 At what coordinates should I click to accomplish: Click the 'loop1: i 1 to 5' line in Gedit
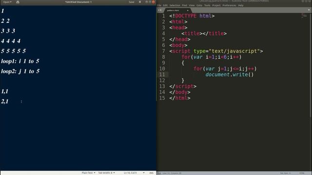20,61
